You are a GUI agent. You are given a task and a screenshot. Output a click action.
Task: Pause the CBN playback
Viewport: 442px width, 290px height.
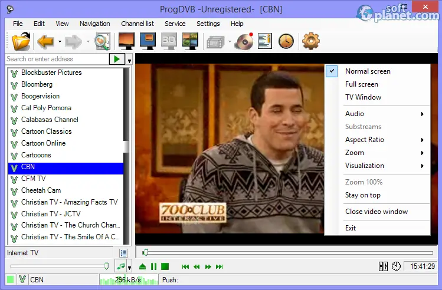[x=153, y=266]
